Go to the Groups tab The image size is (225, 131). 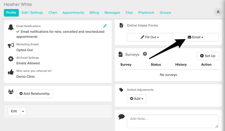[x=165, y=13]
